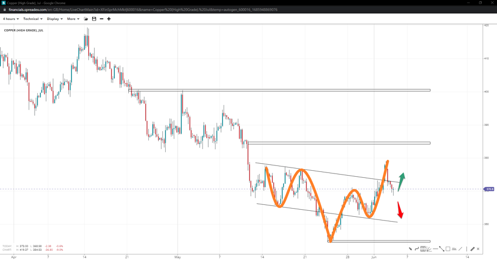Choose the rectangle drawing tool
The height and width of the screenshot is (260, 497).
[448, 249]
